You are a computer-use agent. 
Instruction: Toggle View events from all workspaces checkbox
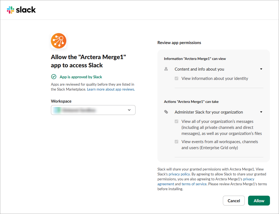[x=177, y=142]
